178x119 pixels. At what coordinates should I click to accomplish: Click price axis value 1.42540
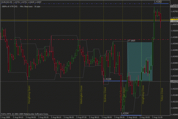tap(175, 44)
